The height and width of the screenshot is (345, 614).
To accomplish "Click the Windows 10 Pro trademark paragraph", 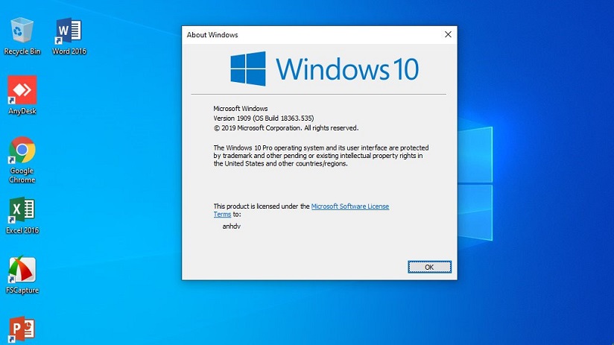I will (320, 156).
